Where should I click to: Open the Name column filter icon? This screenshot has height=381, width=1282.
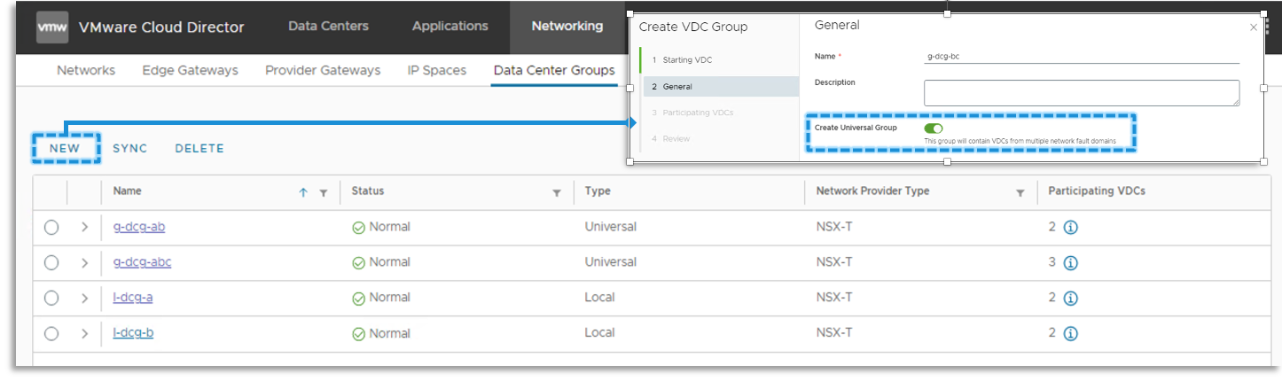click(324, 192)
